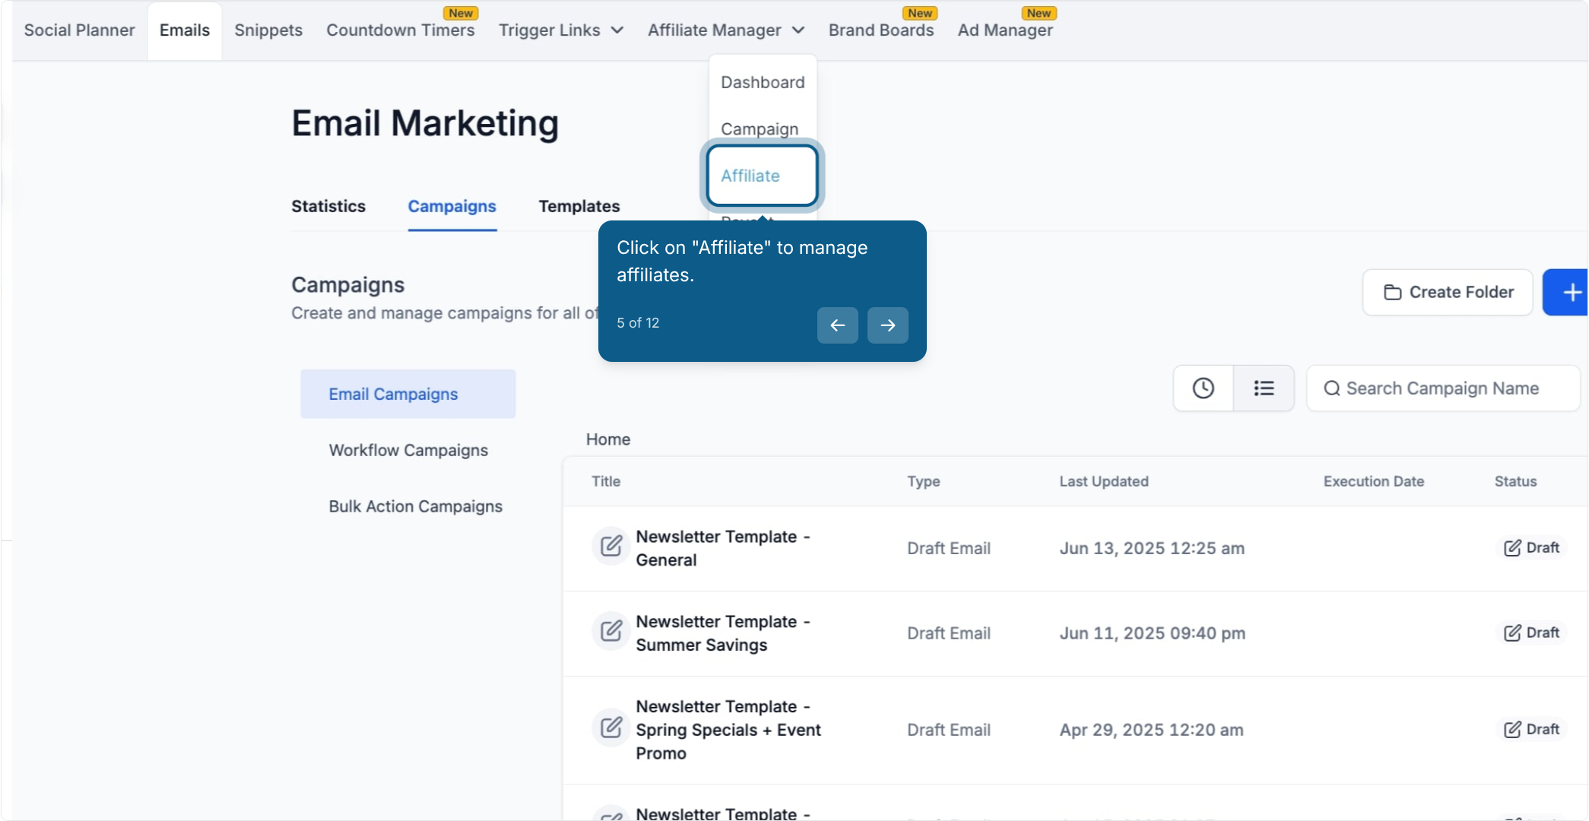The image size is (1589, 821).
Task: Open Newsletter Template - General campaign title
Action: (723, 548)
